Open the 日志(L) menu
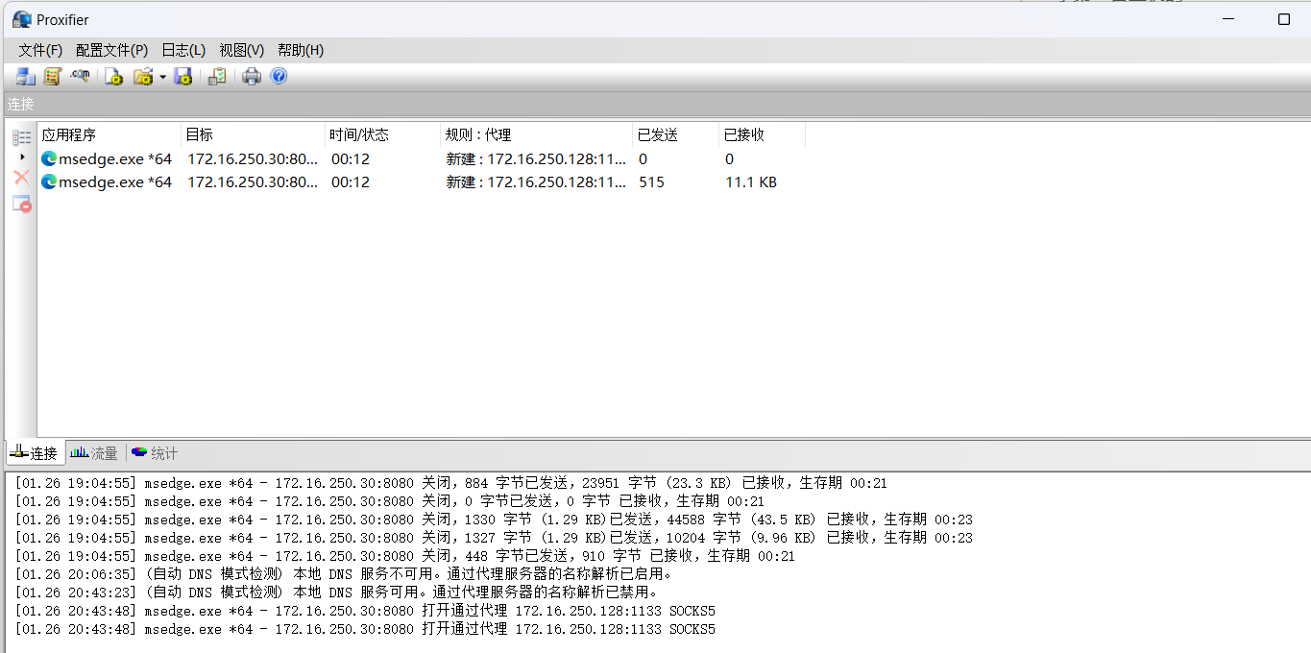Screen dimensions: 1311x653 tap(183, 50)
